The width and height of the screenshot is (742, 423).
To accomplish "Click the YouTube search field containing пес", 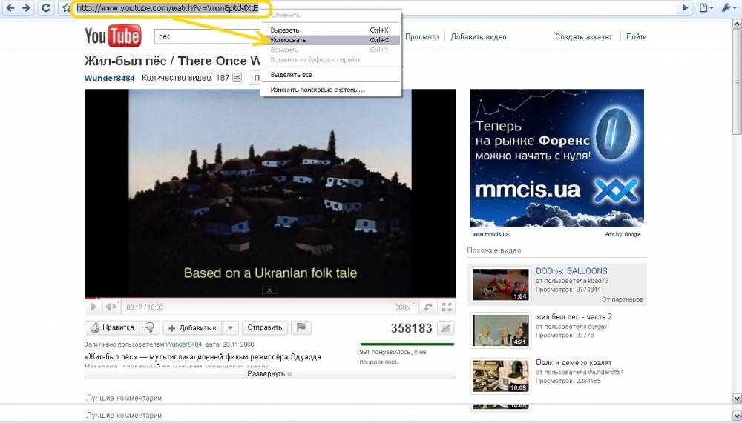I will click(x=207, y=36).
